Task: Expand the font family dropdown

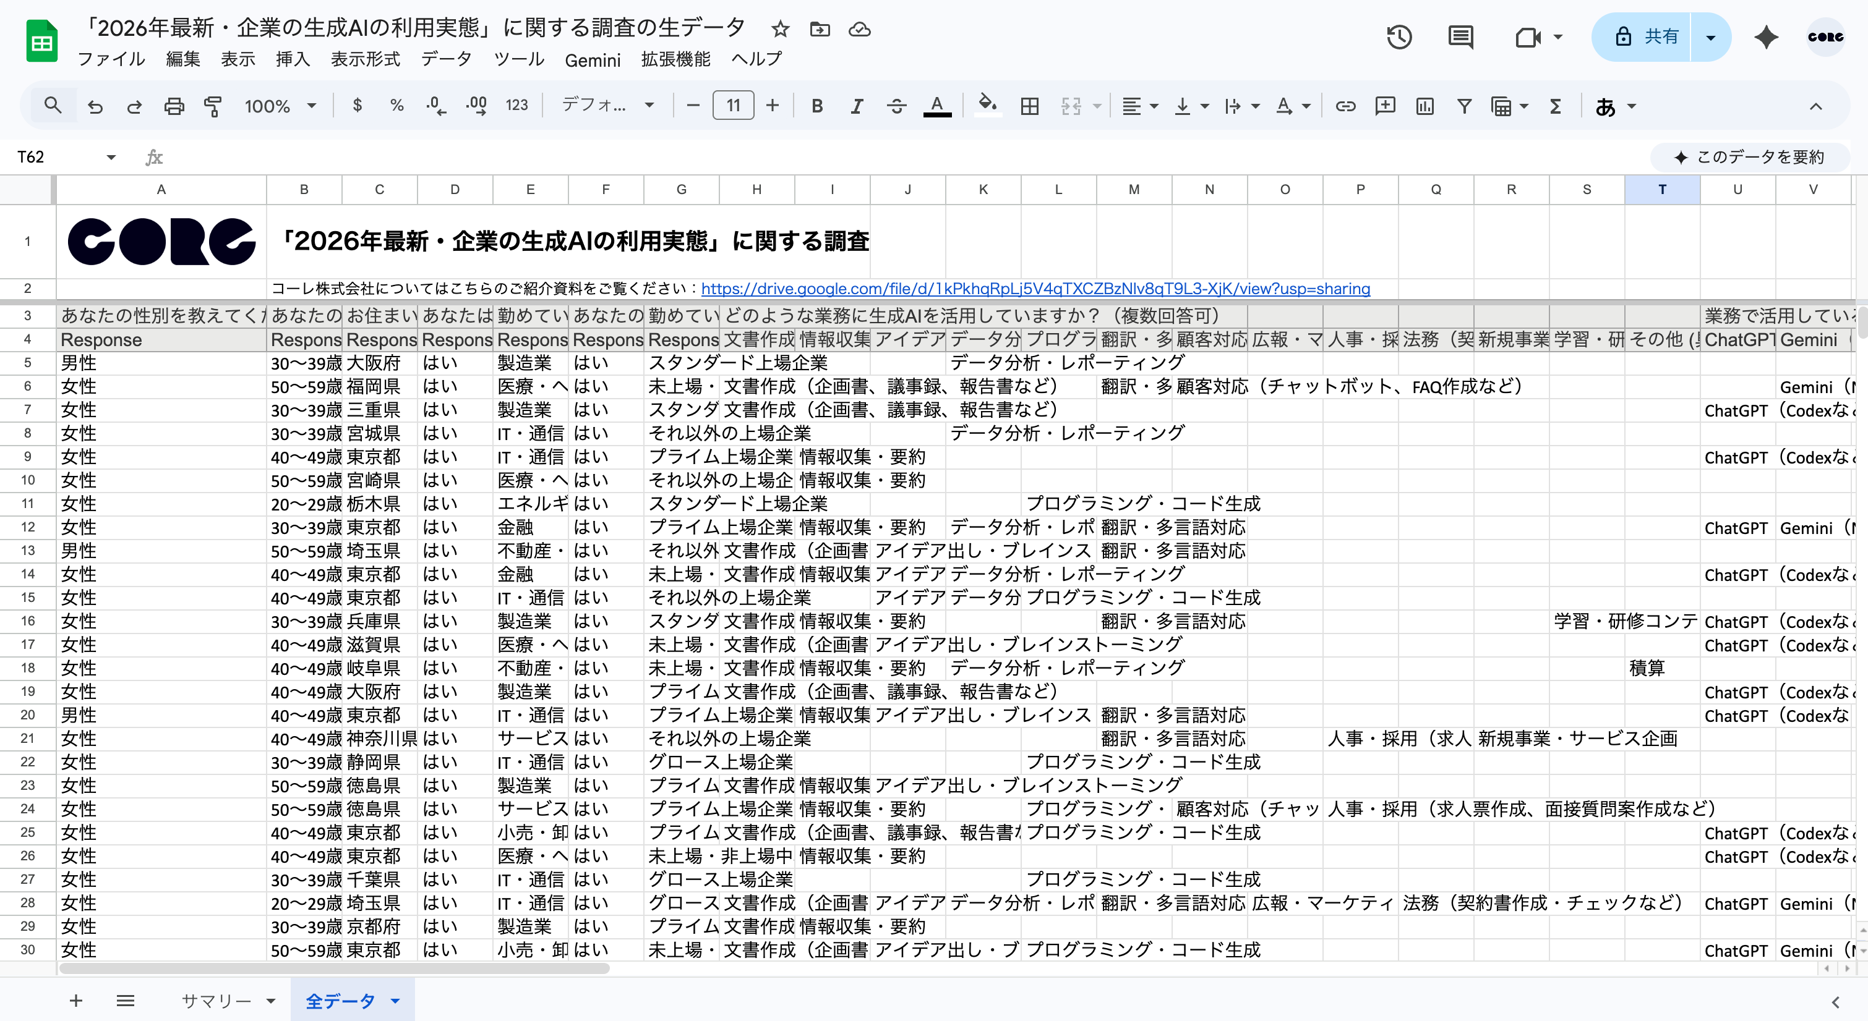Action: [607, 106]
